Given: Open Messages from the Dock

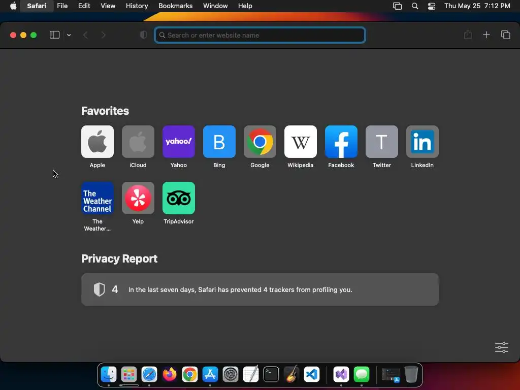Looking at the screenshot, I should [362, 375].
